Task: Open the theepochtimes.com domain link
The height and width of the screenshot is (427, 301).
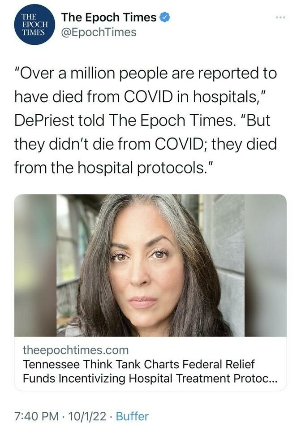Action: click(x=75, y=350)
